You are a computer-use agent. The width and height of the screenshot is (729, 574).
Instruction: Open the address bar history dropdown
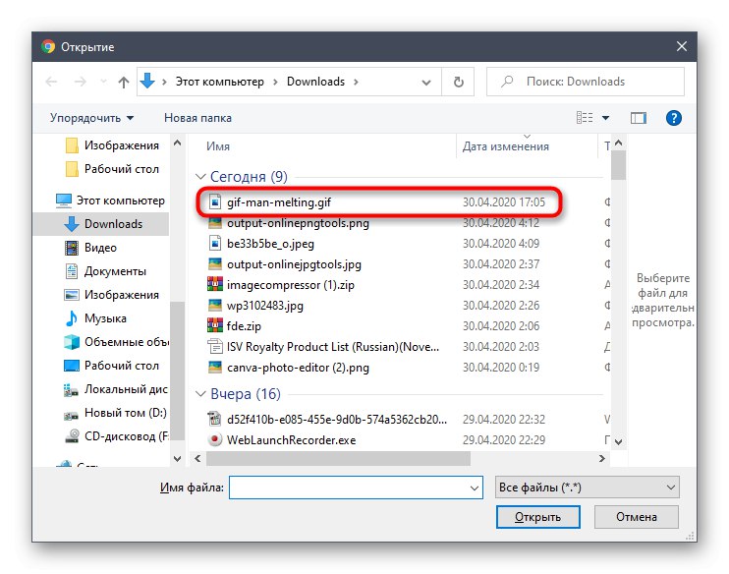tap(425, 83)
